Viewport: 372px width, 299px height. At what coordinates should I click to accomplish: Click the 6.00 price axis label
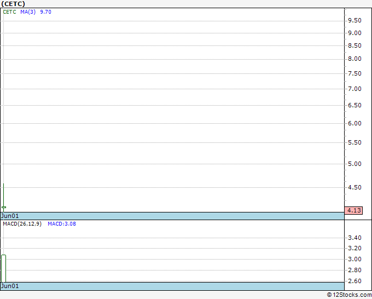click(x=354, y=123)
